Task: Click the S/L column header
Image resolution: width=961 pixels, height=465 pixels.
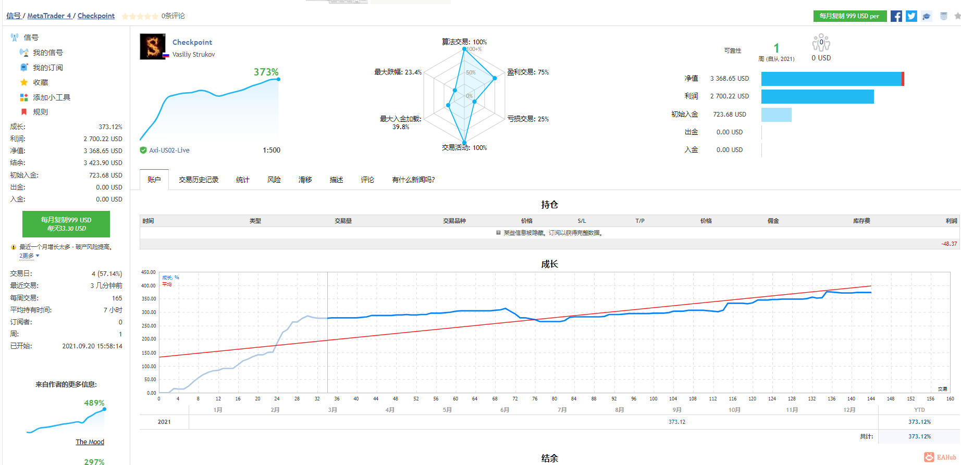Action: (x=582, y=221)
